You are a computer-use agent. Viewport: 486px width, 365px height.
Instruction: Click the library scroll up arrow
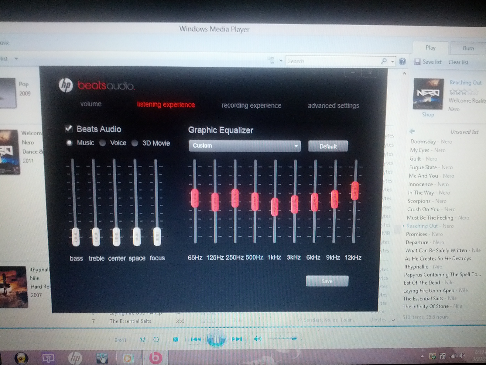[x=404, y=74]
